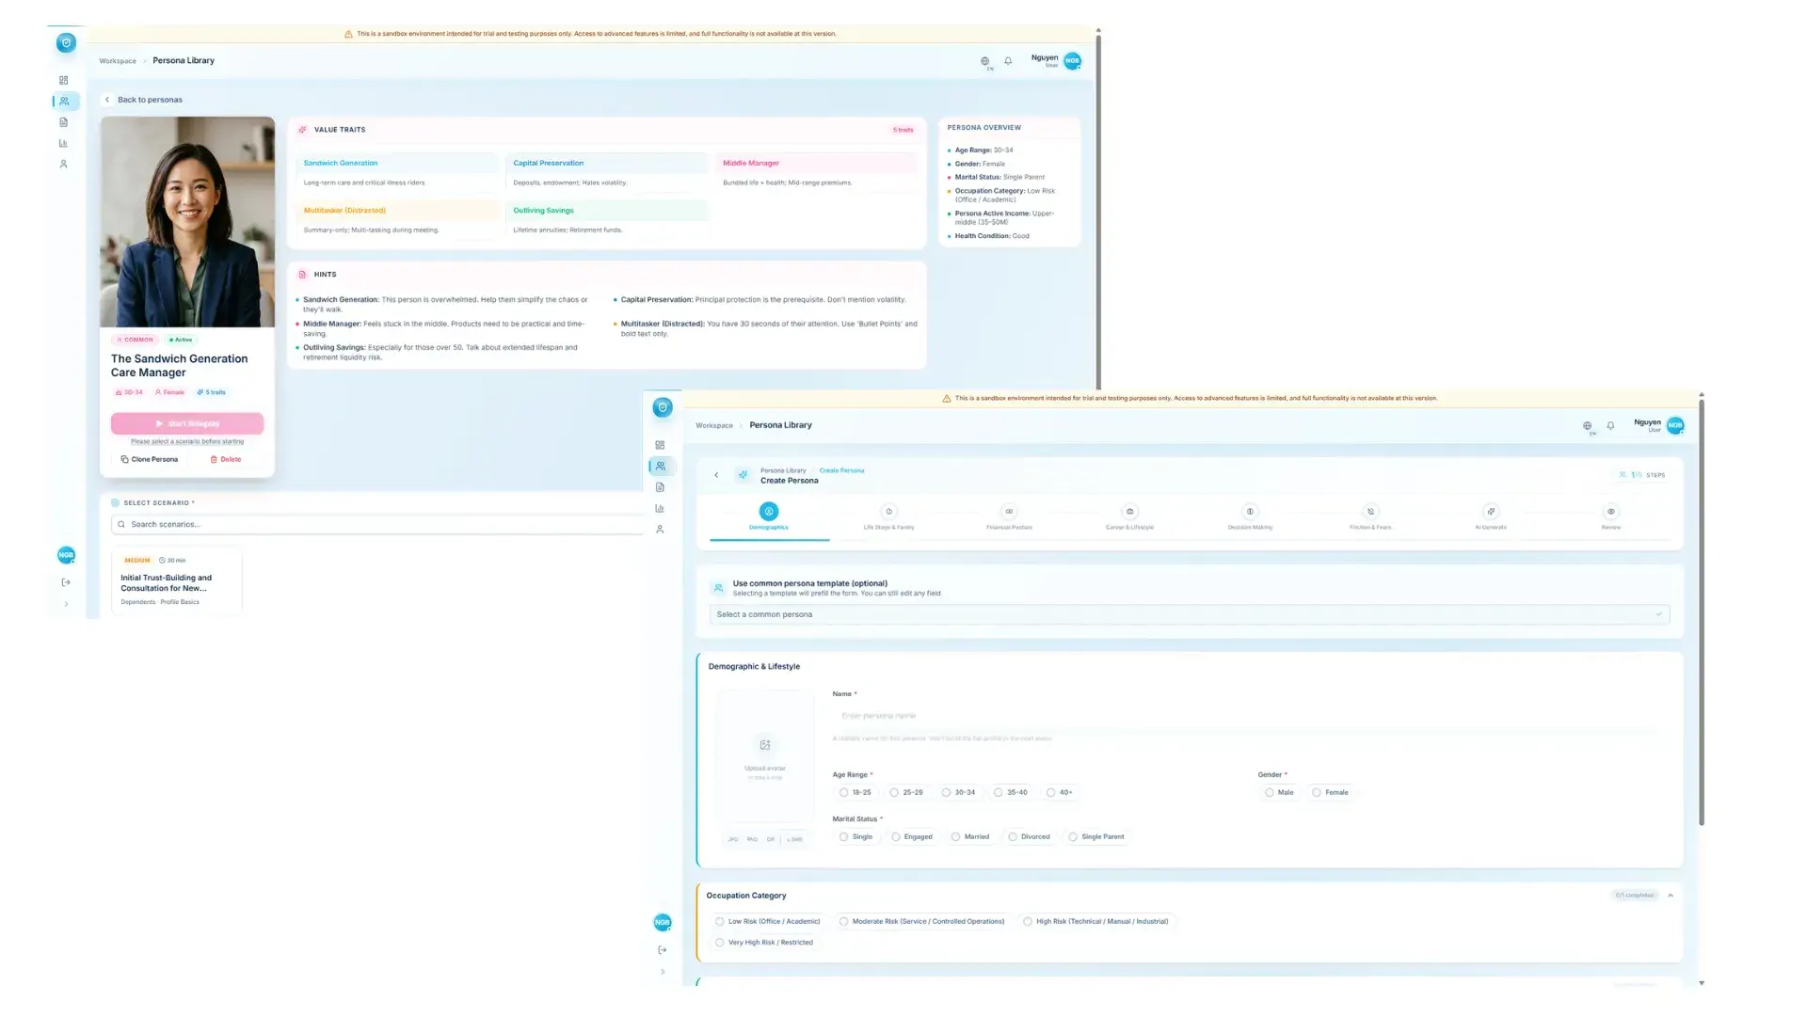Image resolution: width=1807 pixels, height=1016 pixels.
Task: Click the Create Persona window vertical scrollbar thumb
Action: [1702, 611]
